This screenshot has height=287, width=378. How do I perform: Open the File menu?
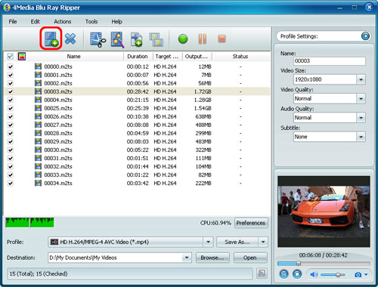pos(13,22)
